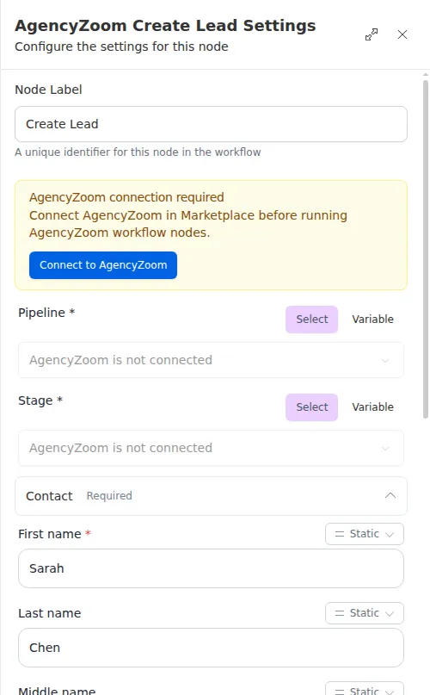Edit the Node Label field
Screen dimensions: 430x695
pos(211,124)
